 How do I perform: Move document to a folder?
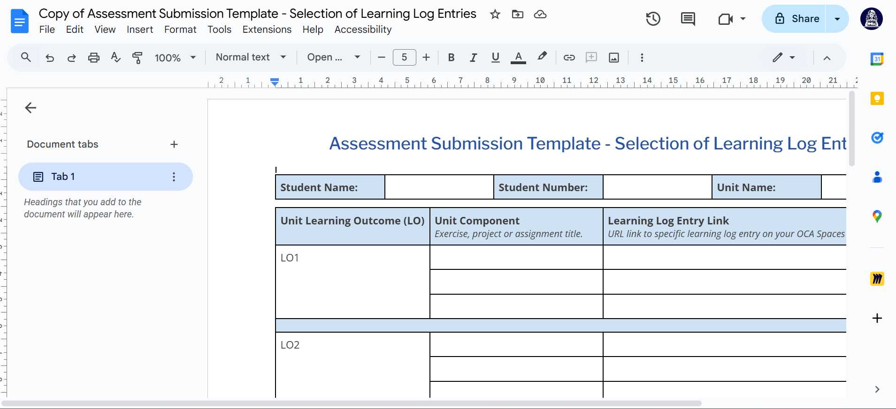(x=518, y=15)
